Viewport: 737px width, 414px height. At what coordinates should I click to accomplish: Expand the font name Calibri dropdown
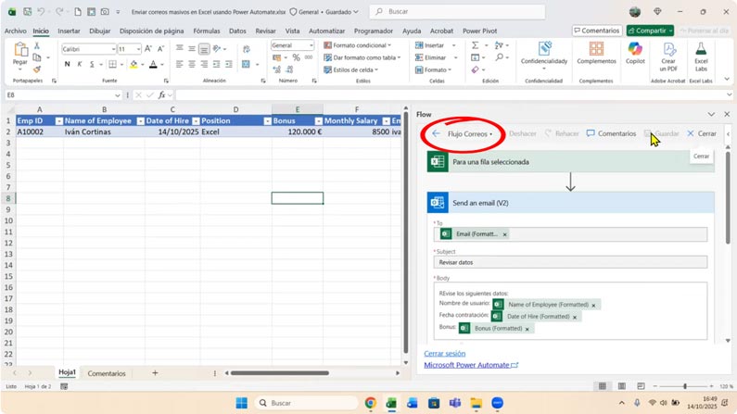click(113, 49)
